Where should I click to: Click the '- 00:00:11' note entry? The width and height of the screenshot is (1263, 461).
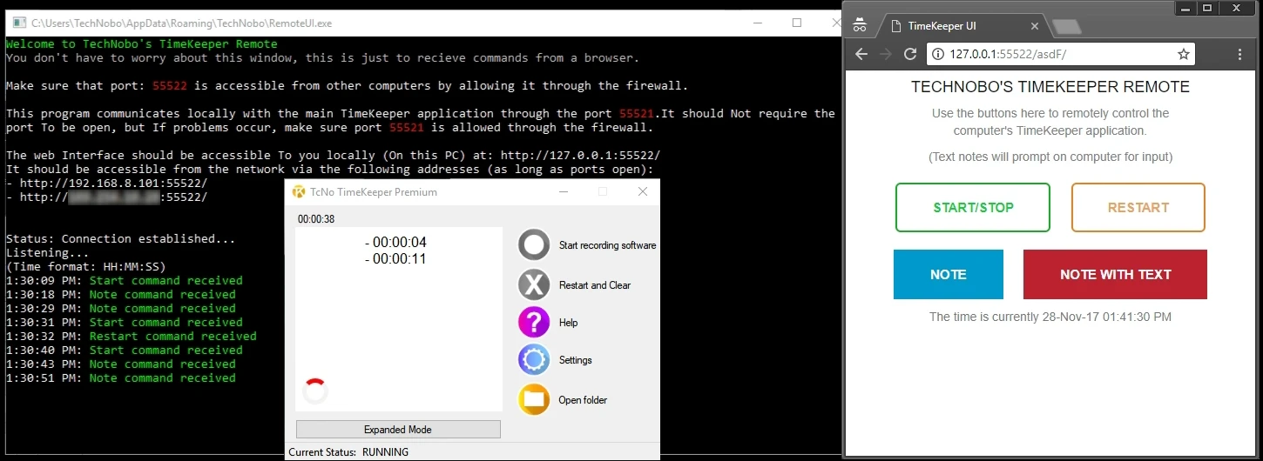pyautogui.click(x=395, y=258)
